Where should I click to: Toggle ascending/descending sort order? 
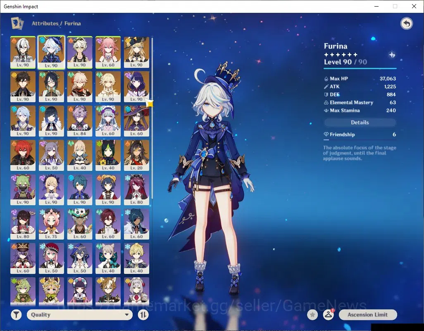(x=143, y=315)
